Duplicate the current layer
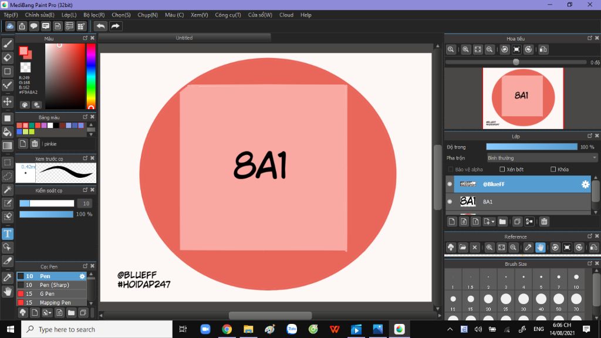This screenshot has height=338, width=601. tap(517, 221)
